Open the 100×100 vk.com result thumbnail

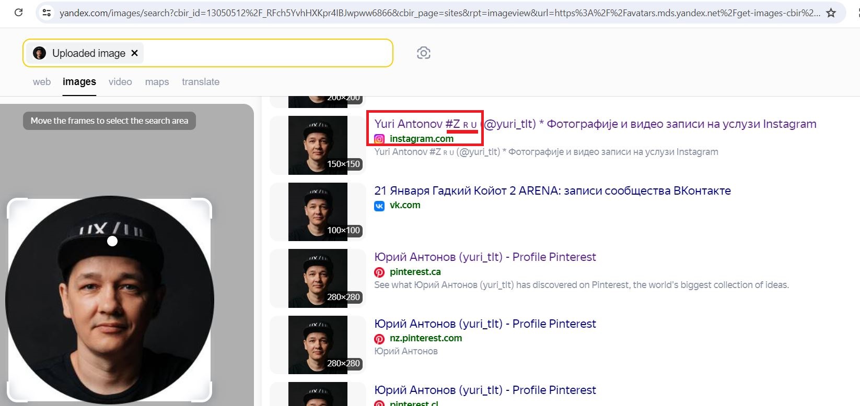pyautogui.click(x=318, y=212)
